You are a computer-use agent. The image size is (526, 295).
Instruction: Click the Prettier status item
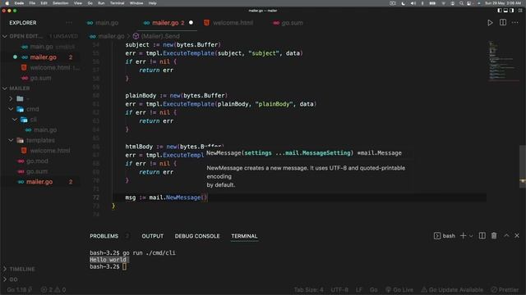tap(505, 289)
